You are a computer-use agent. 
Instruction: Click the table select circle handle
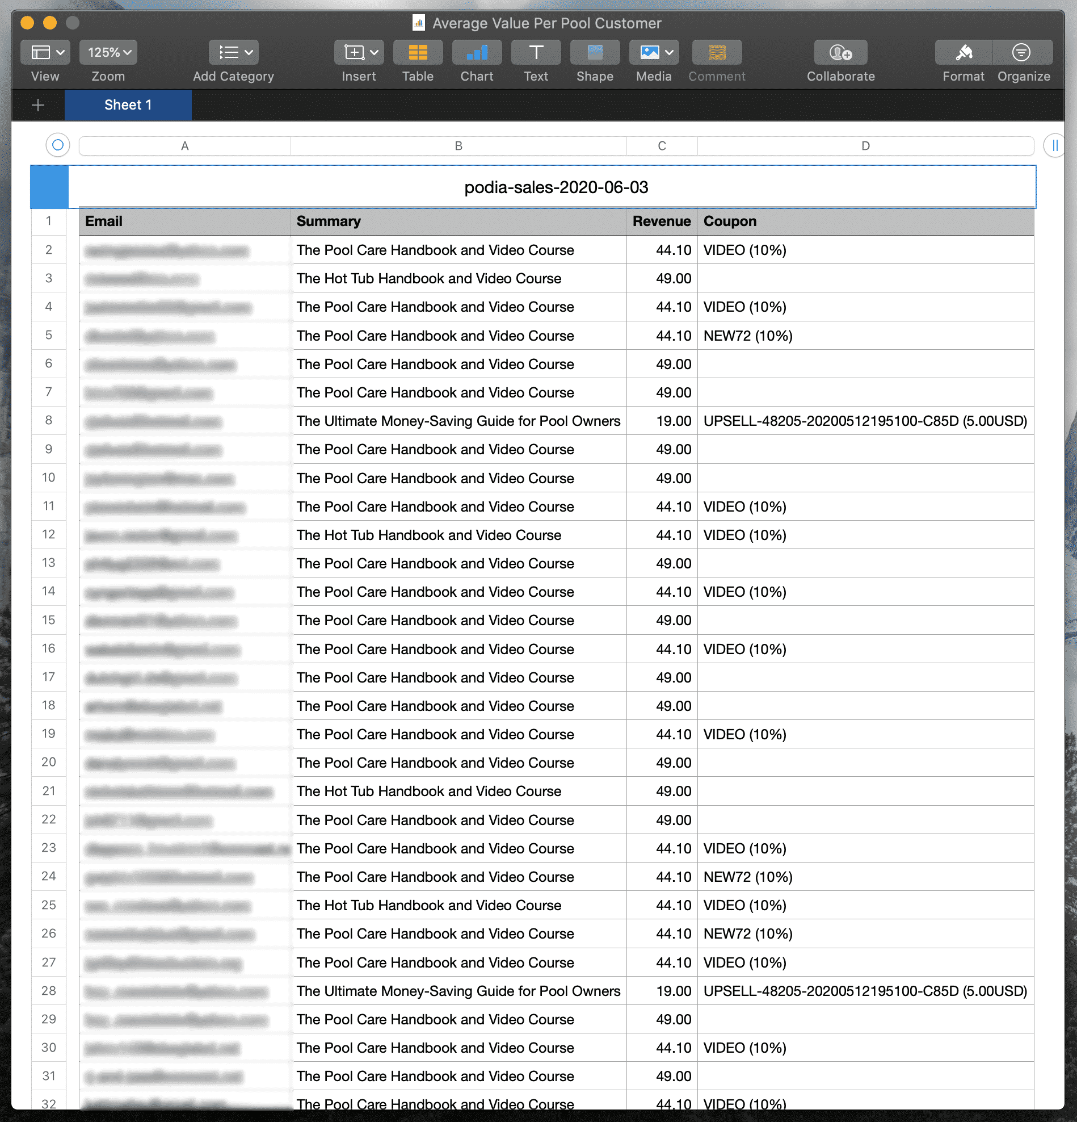click(x=58, y=145)
